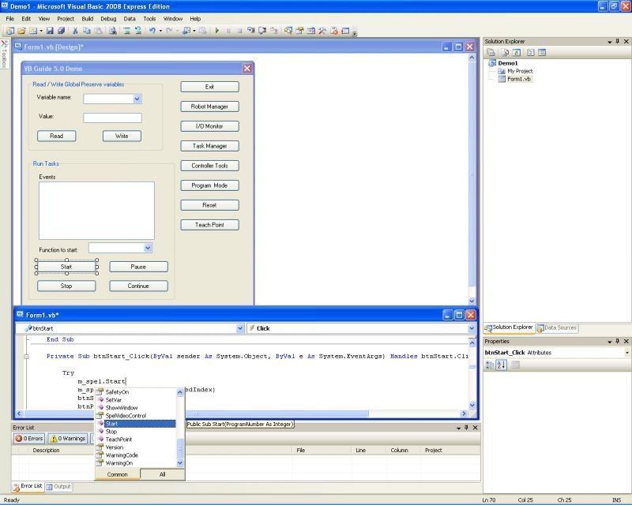Screen dimensions: 632x505
Task: Click the Cut scissors icon in toolbar
Action: [75, 31]
